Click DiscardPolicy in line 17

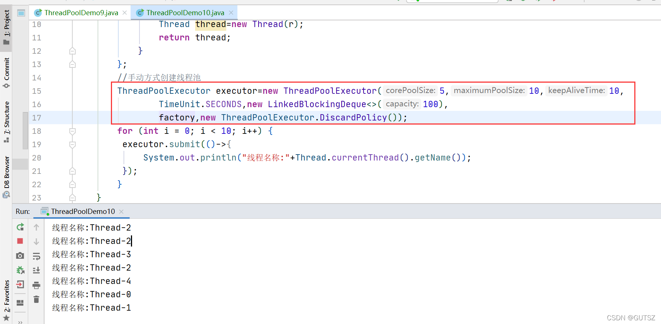click(x=353, y=118)
